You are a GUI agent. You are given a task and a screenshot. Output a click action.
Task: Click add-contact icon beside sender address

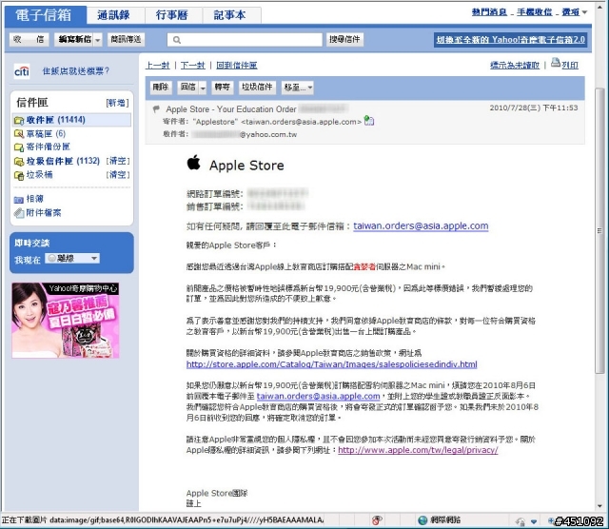tap(368, 121)
